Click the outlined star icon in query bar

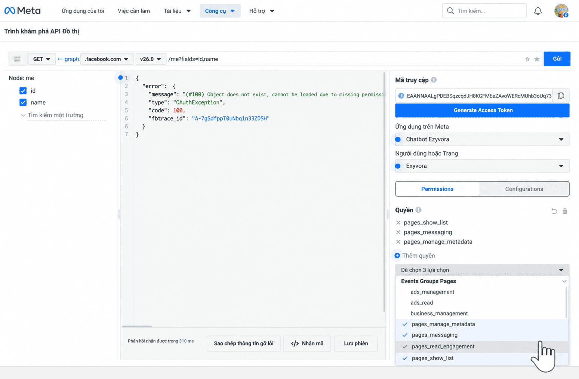pyautogui.click(x=527, y=59)
